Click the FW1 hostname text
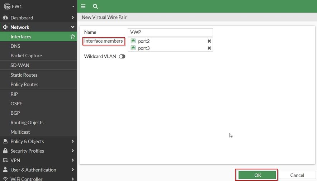This screenshot has height=181, width=317. click(x=17, y=7)
